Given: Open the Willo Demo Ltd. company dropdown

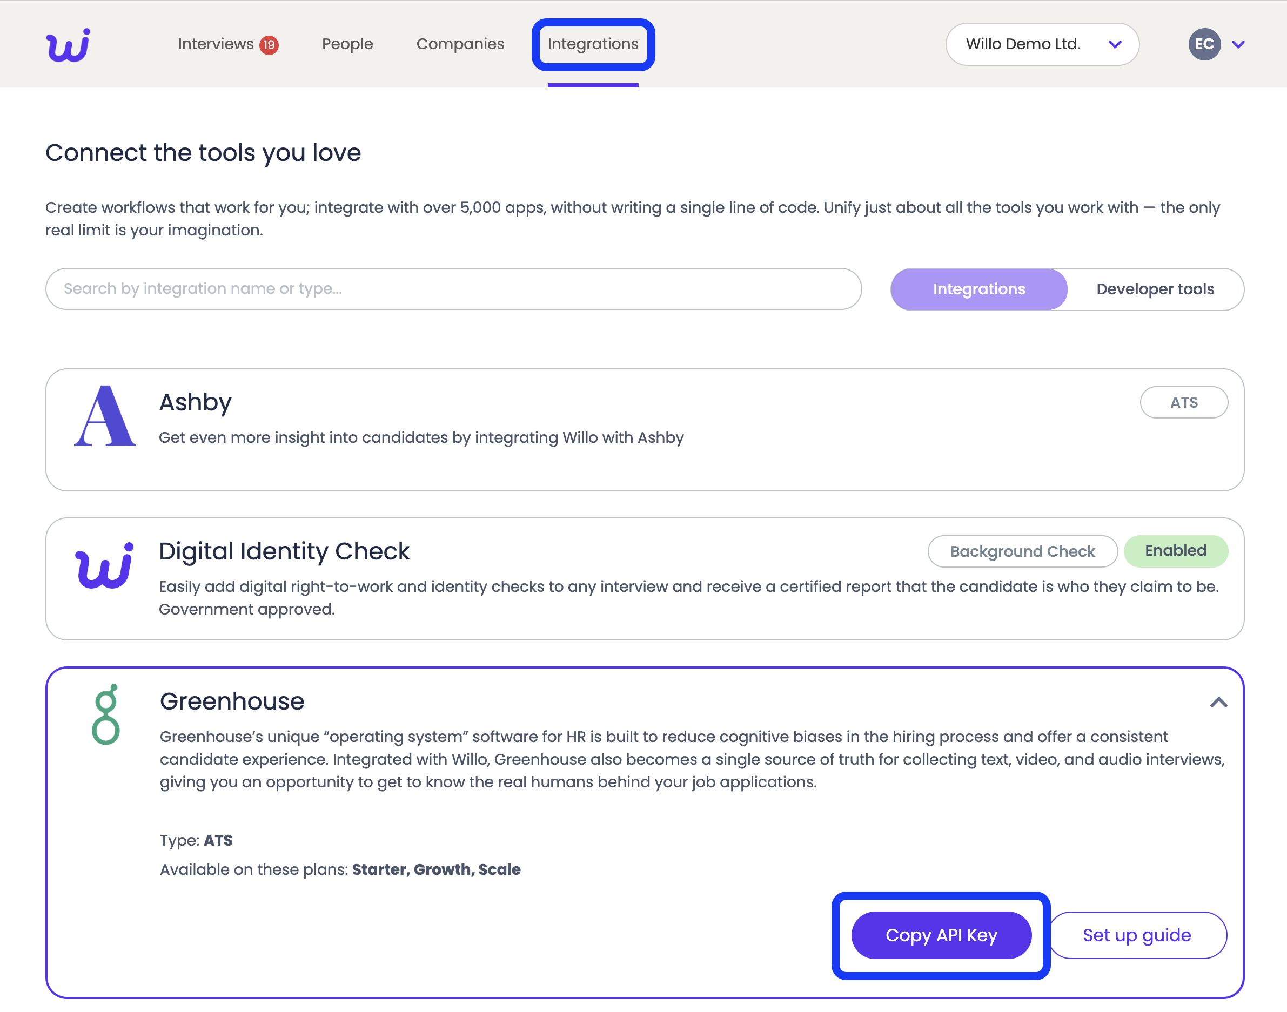Looking at the screenshot, I should [x=1042, y=44].
